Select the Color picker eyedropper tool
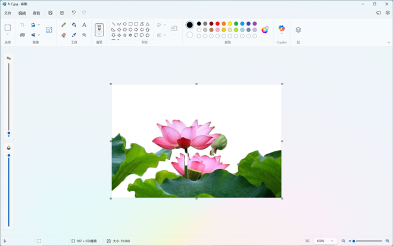393x246 pixels. pyautogui.click(x=74, y=35)
